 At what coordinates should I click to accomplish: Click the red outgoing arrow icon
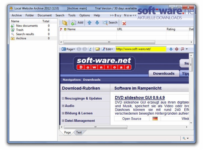point(182,49)
